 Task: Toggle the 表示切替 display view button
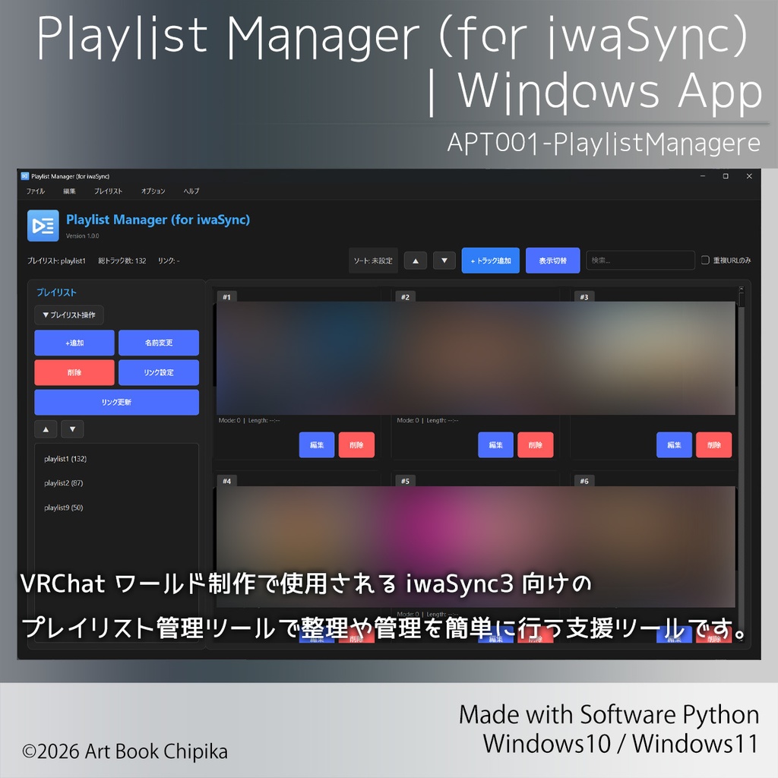point(552,260)
